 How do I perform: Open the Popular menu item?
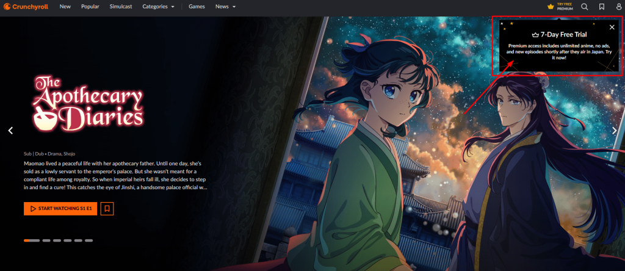[90, 7]
